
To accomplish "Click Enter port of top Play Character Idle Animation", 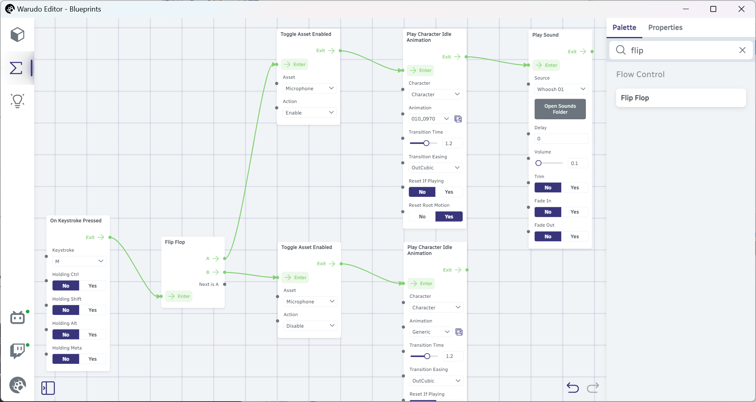I will pos(421,70).
